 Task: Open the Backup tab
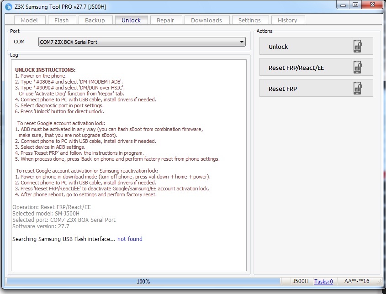click(x=95, y=20)
